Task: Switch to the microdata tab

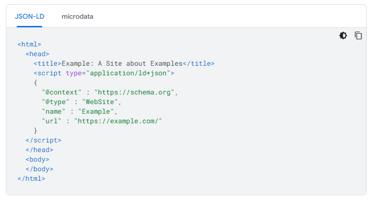Action: coord(77,16)
